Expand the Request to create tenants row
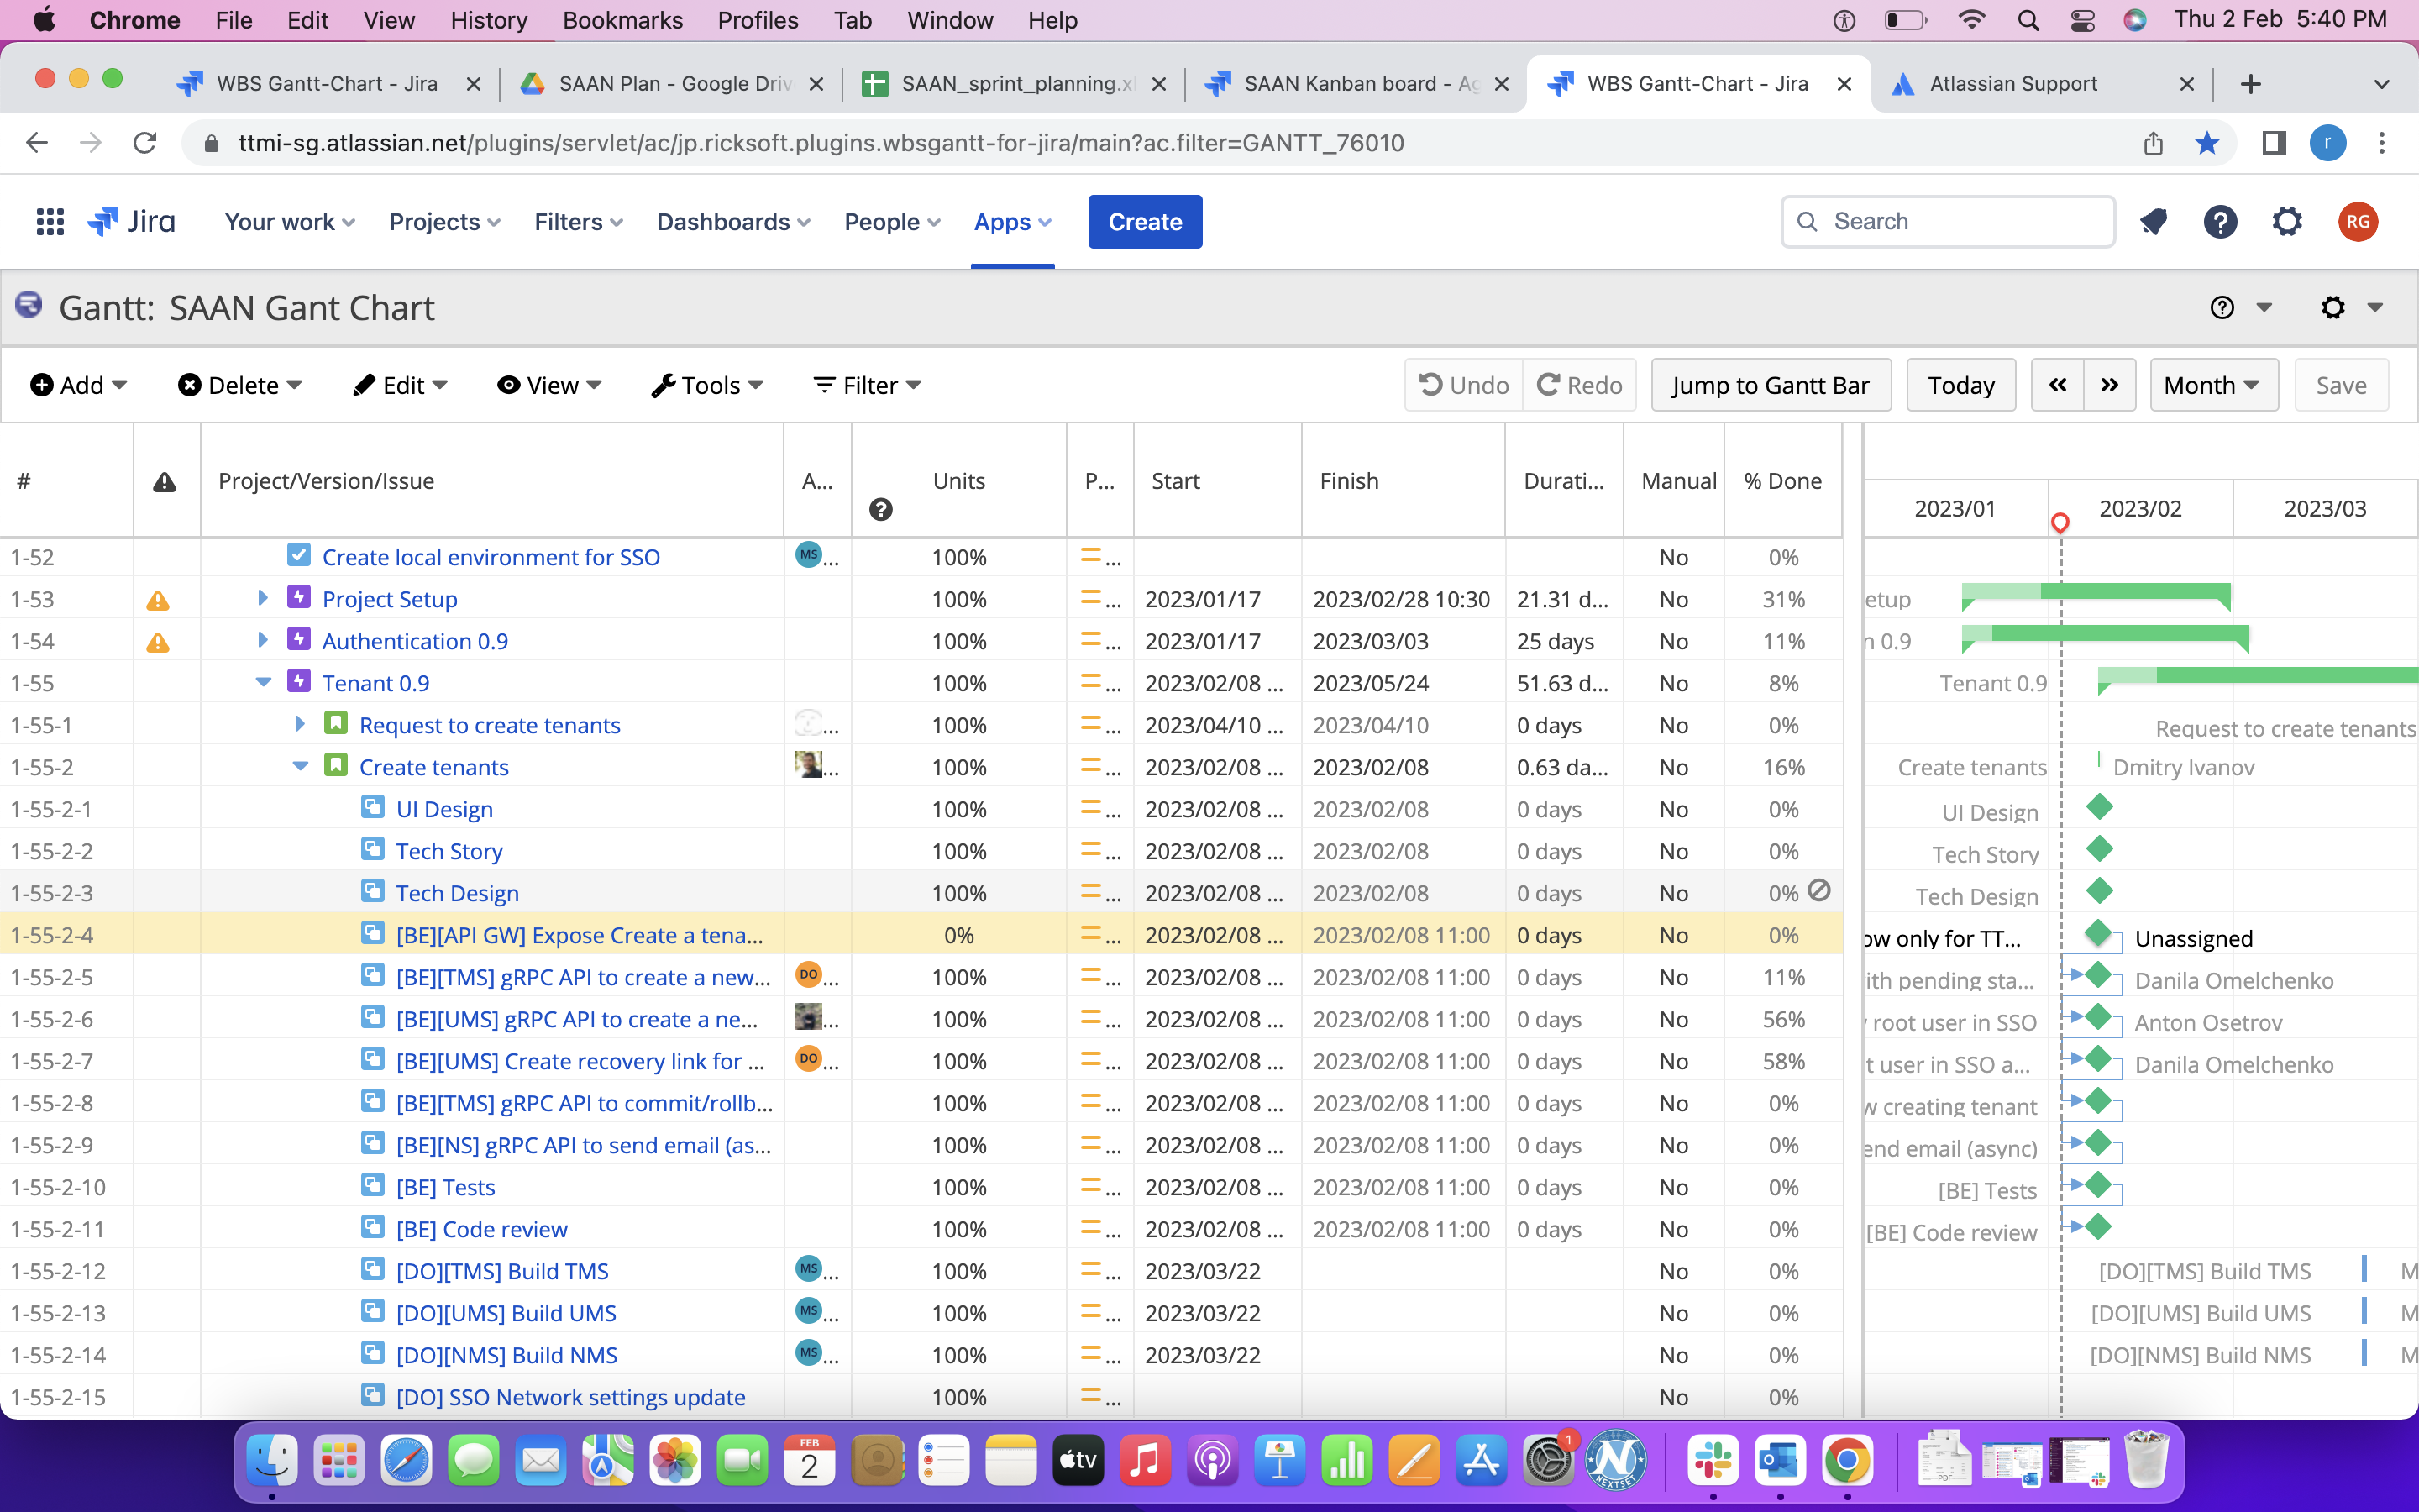This screenshot has width=2419, height=1512. [x=300, y=724]
